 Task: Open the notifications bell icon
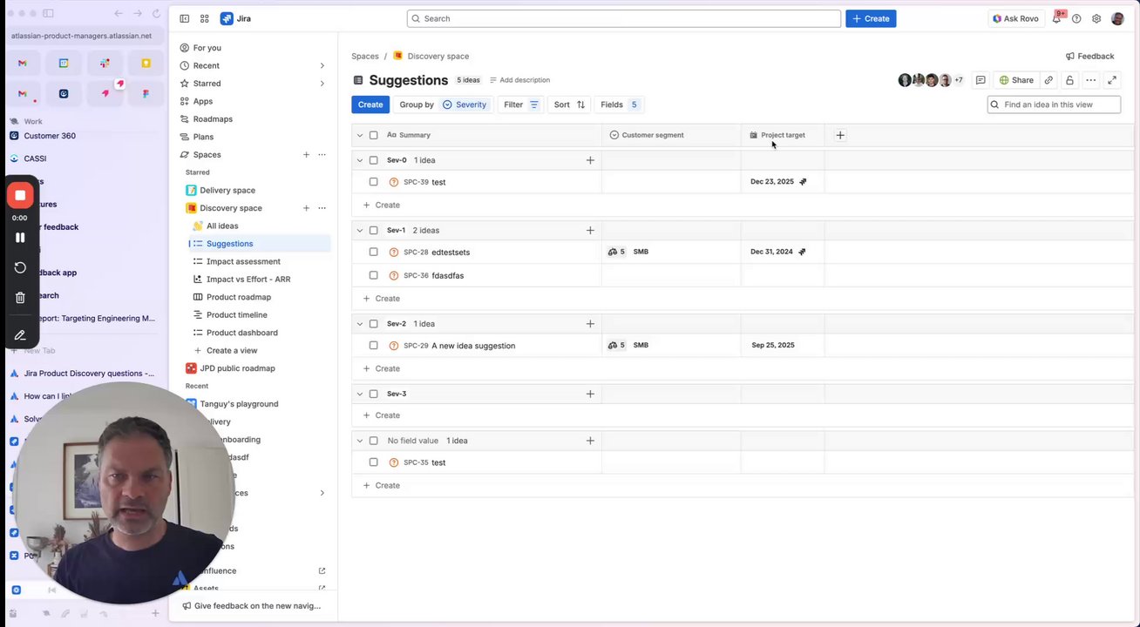click(x=1056, y=19)
